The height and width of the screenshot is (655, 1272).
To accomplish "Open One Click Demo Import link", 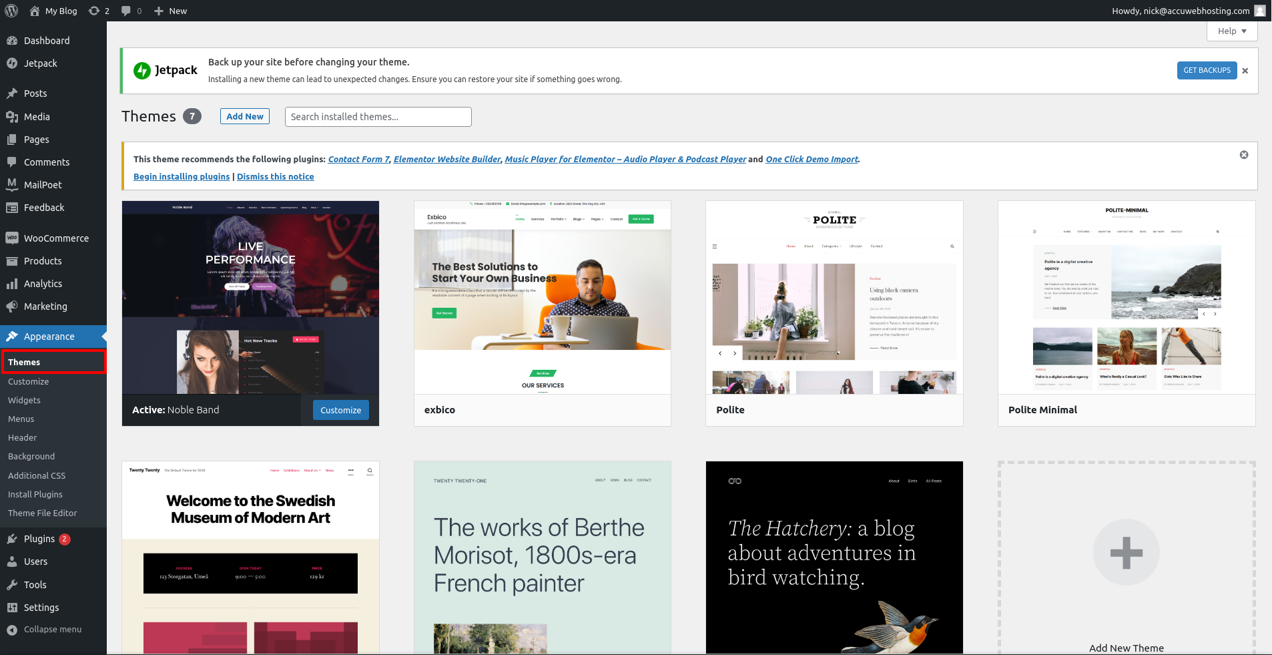I will click(x=812, y=159).
